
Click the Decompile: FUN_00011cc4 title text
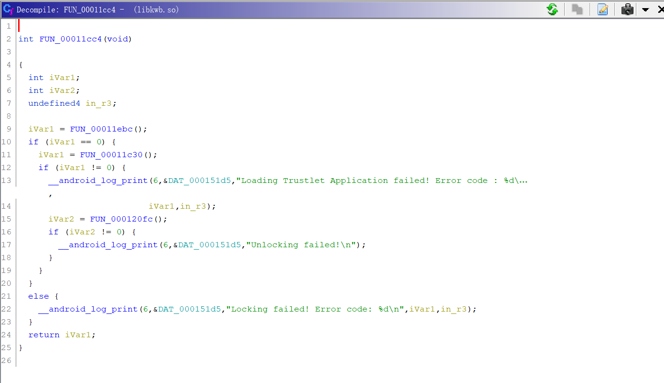tap(66, 10)
